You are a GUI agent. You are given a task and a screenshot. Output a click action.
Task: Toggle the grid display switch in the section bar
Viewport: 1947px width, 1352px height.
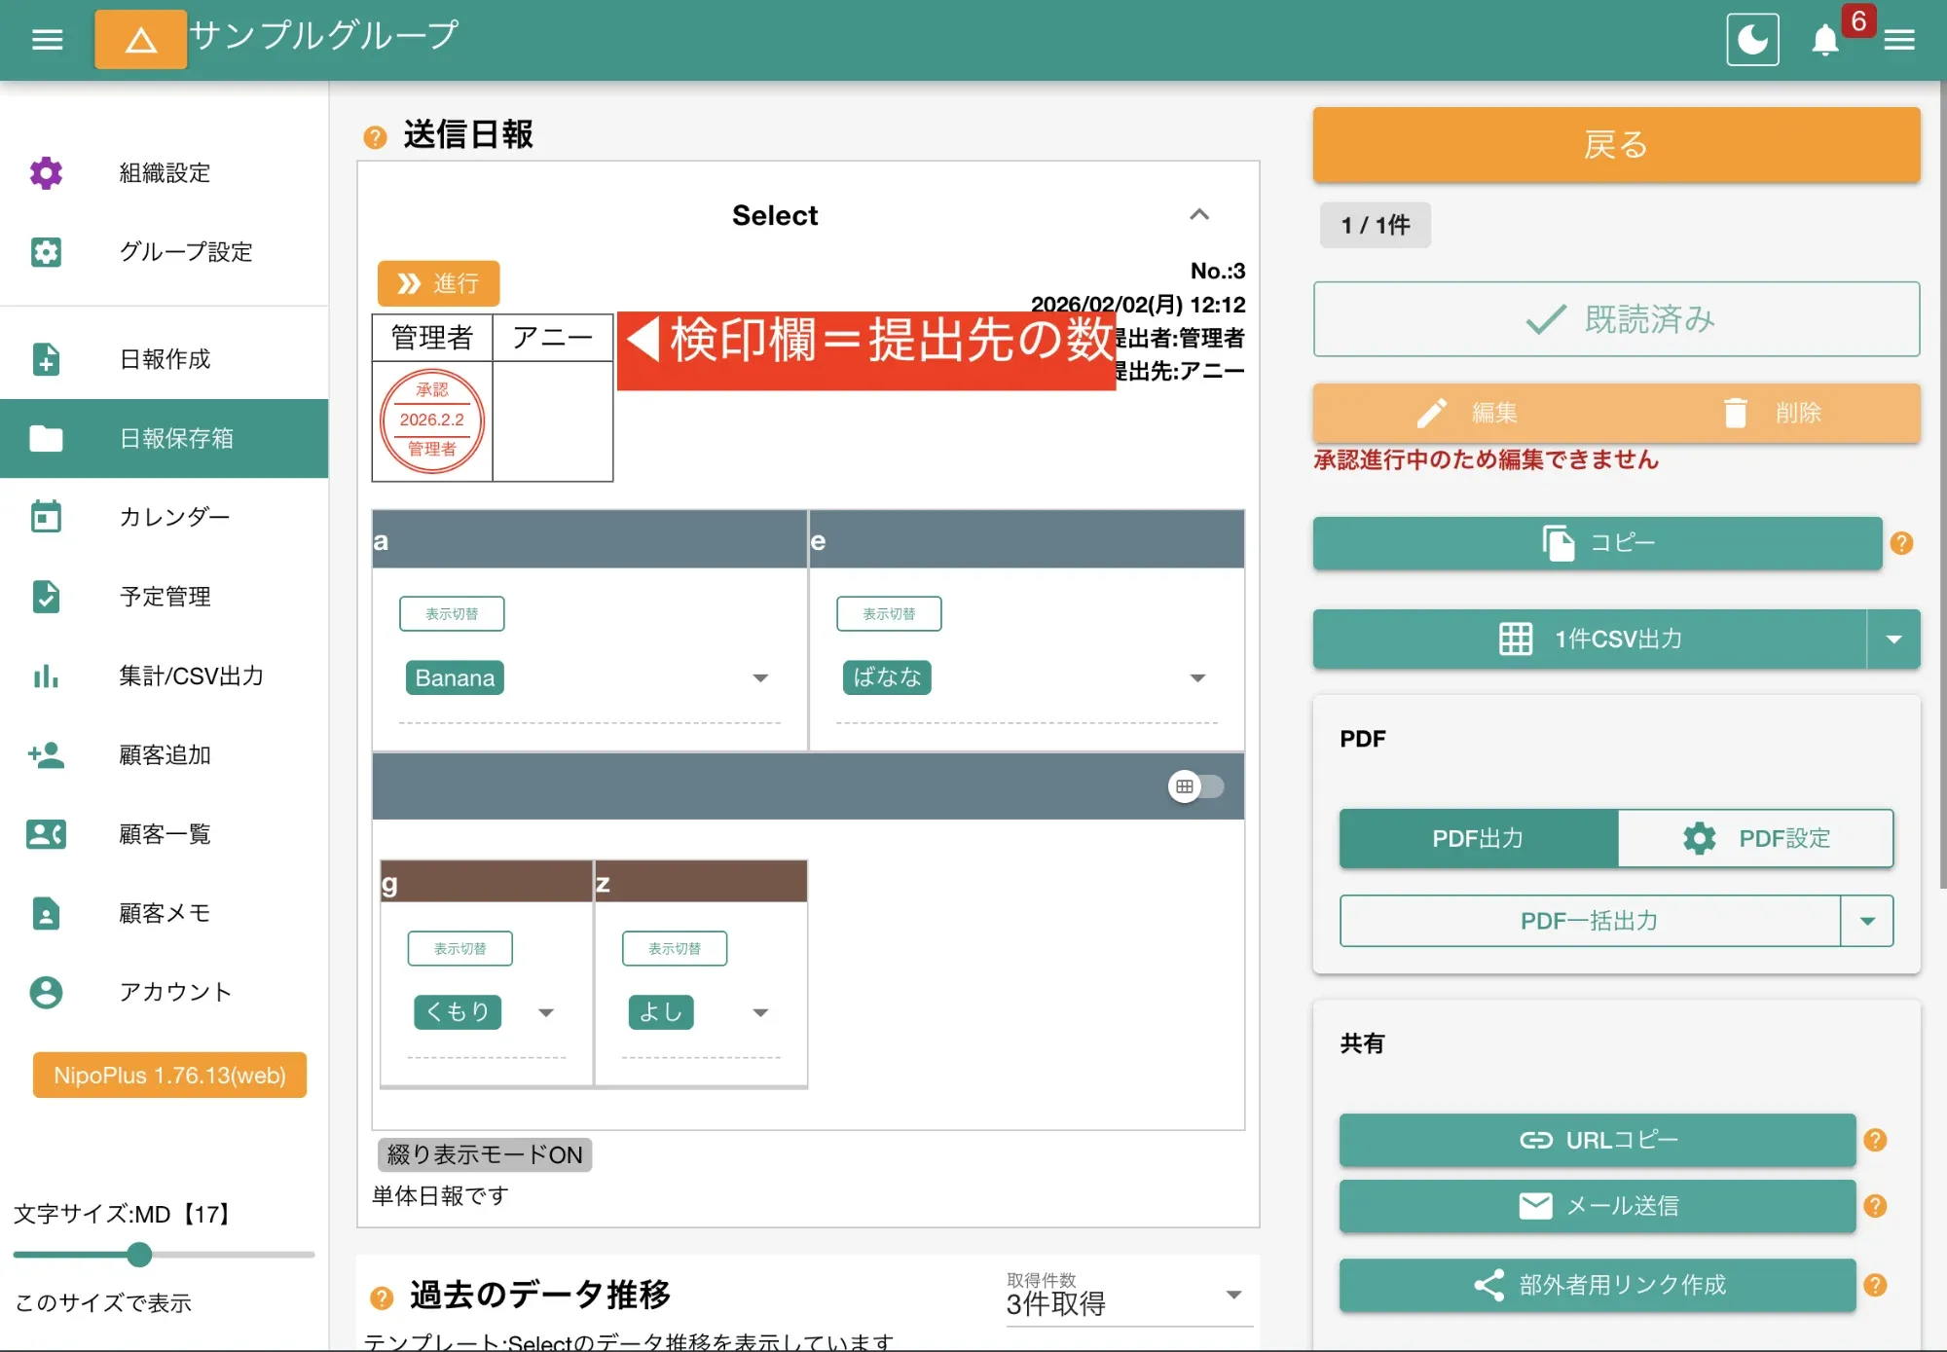(x=1196, y=786)
